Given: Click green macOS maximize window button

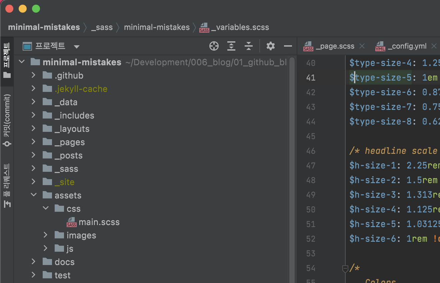Looking at the screenshot, I should pos(36,9).
